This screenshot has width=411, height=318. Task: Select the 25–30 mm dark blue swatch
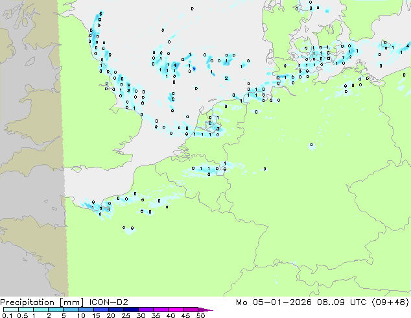click(x=131, y=310)
